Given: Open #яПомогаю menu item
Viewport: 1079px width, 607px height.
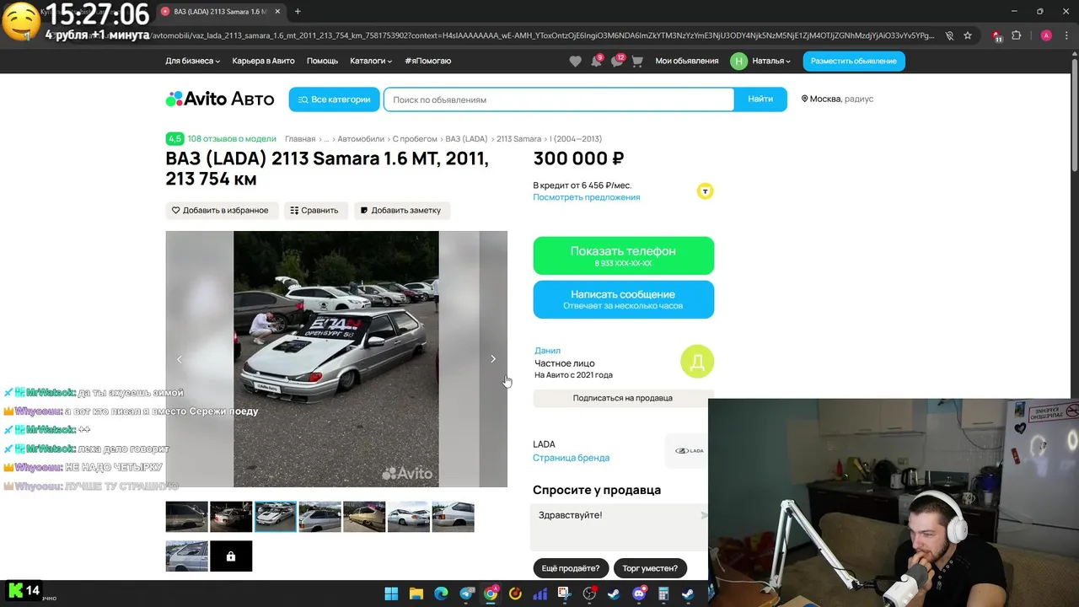Looking at the screenshot, I should coord(427,61).
